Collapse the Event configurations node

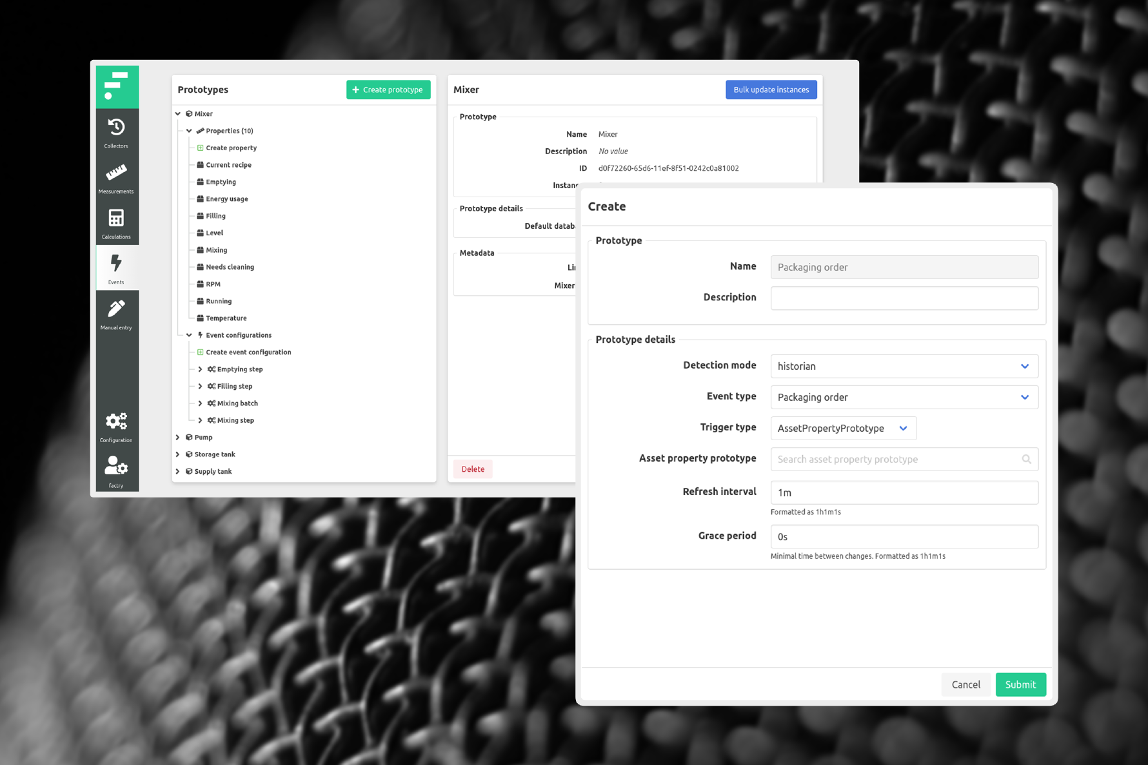tap(189, 335)
